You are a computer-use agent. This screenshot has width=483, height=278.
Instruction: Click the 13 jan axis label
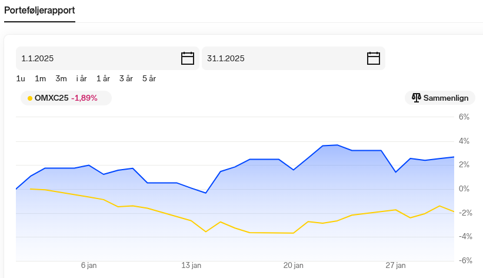[191, 266]
